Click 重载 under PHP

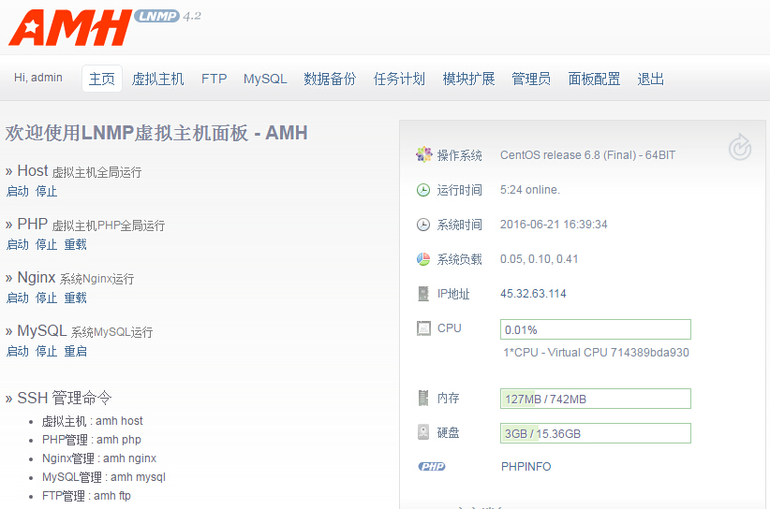[x=76, y=244]
